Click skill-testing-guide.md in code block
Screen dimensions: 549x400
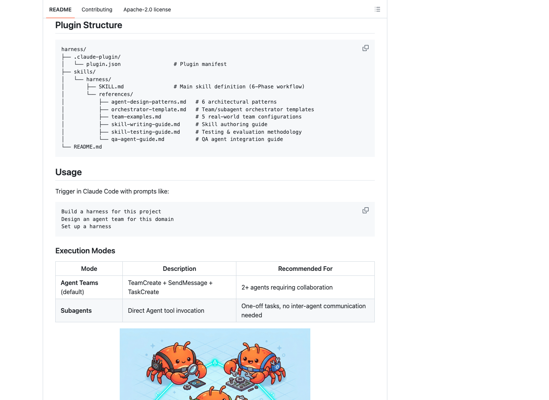tap(146, 132)
